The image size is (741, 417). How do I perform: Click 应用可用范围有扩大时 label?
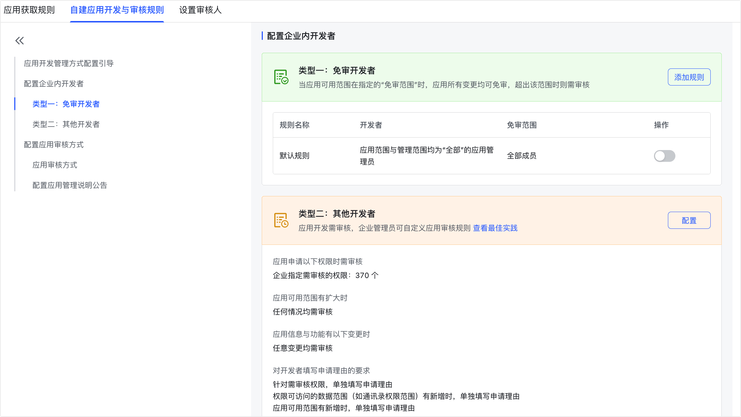pyautogui.click(x=310, y=298)
